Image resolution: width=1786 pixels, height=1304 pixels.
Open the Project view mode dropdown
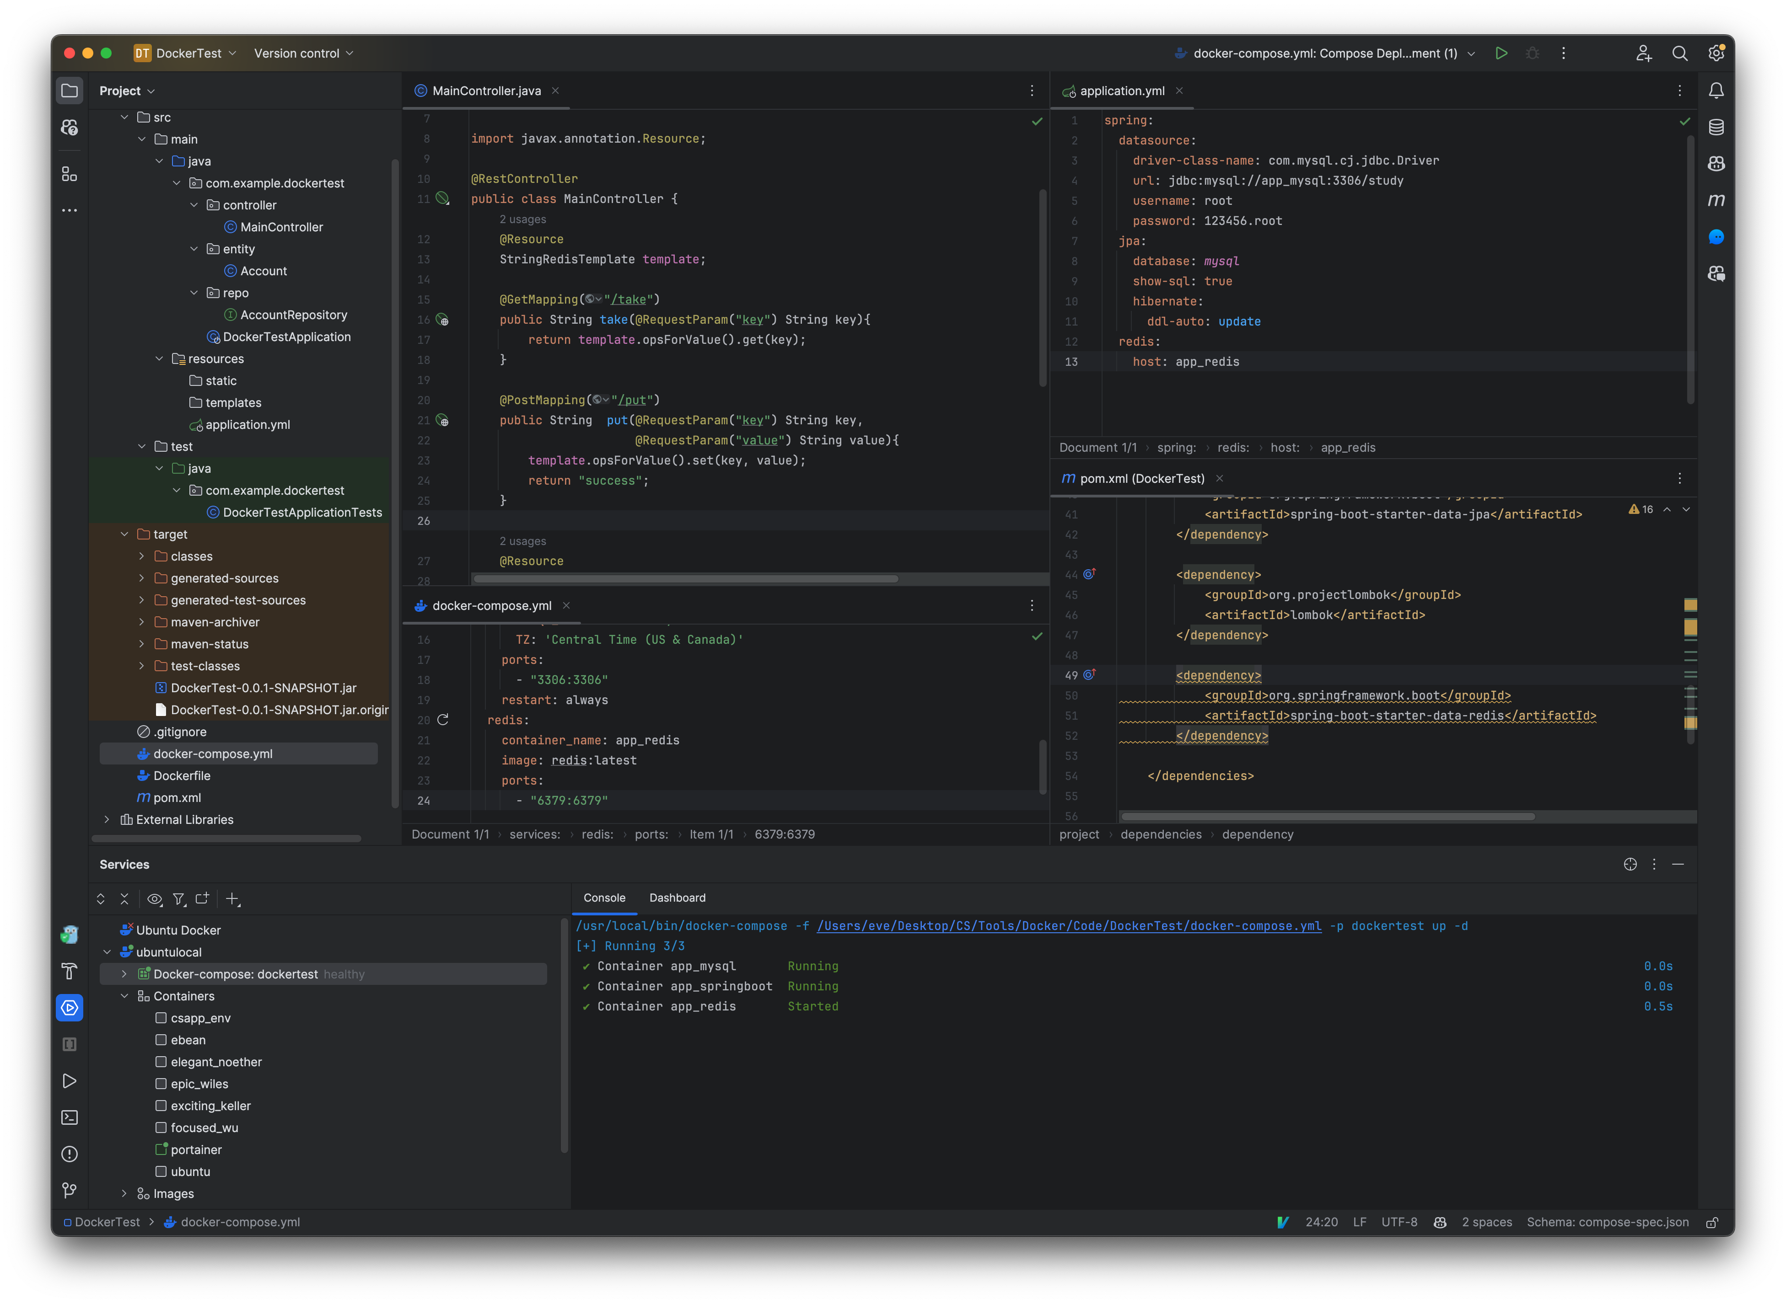[x=126, y=91]
